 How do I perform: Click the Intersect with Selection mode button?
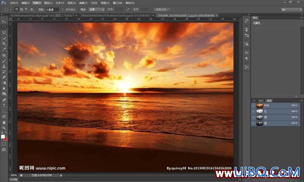tap(32, 9)
